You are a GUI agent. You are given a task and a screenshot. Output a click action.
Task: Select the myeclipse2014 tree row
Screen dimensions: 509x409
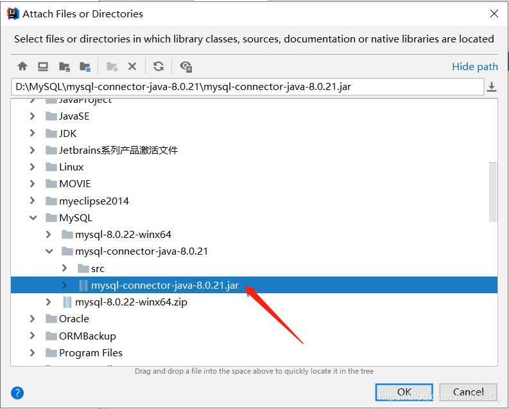coord(254,201)
